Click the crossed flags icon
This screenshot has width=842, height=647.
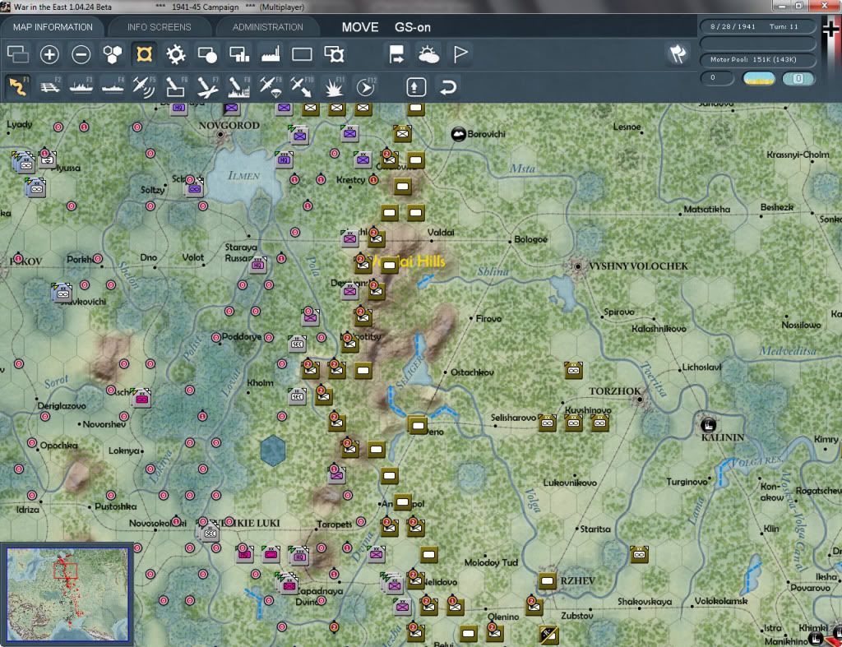tap(678, 53)
